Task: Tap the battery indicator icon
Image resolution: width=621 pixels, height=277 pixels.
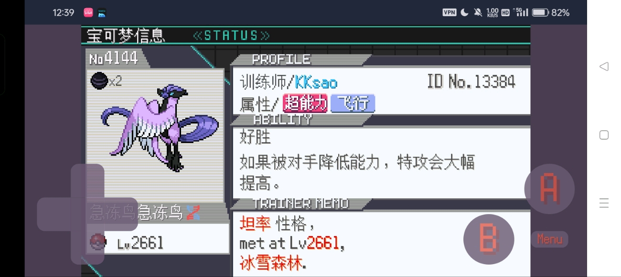Action: [540, 12]
